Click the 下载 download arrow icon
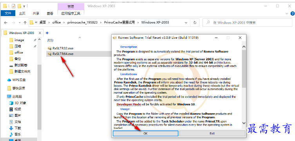Image resolution: width=295 pixels, height=141 pixels. point(11,128)
